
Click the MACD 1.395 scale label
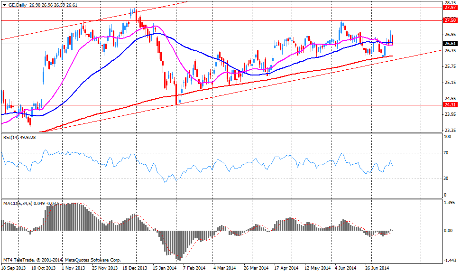(x=450, y=203)
